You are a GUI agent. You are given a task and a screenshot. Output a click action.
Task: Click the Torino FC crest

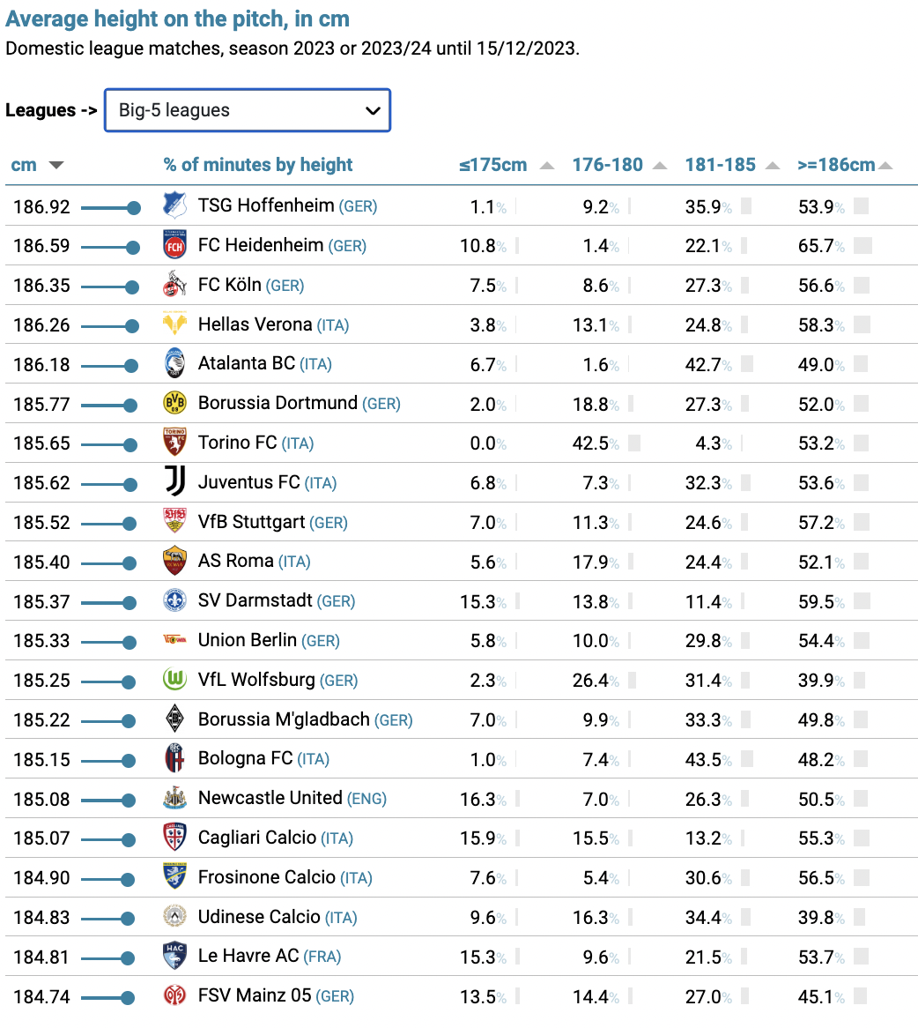(x=174, y=443)
